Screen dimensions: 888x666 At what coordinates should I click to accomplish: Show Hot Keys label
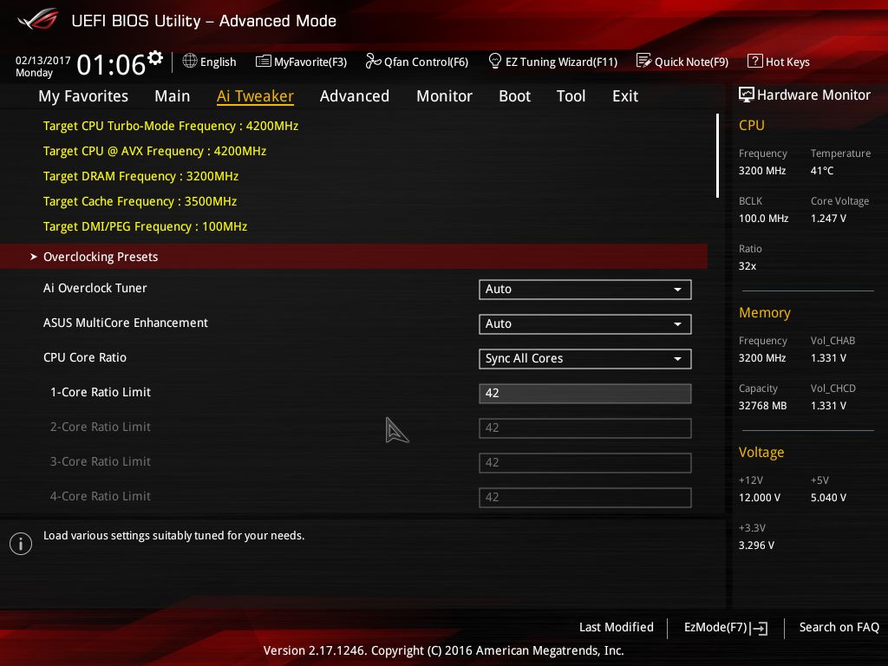click(x=787, y=62)
